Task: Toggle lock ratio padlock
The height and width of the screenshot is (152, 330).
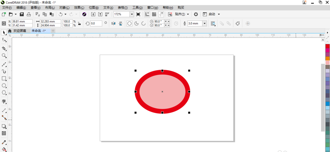Action: (79, 23)
